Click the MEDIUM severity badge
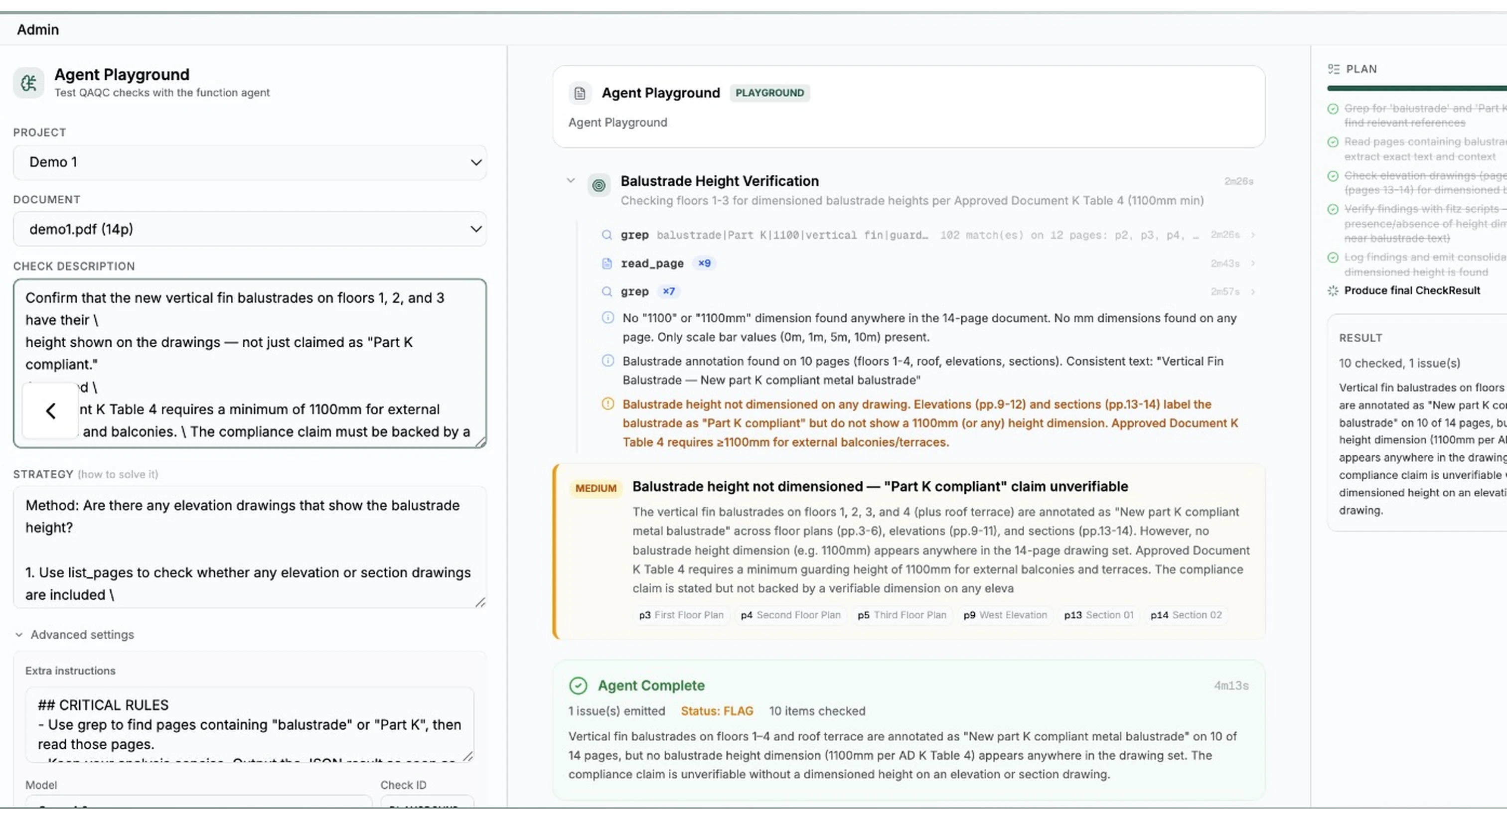Image resolution: width=1507 pixels, height=820 pixels. [x=596, y=488]
